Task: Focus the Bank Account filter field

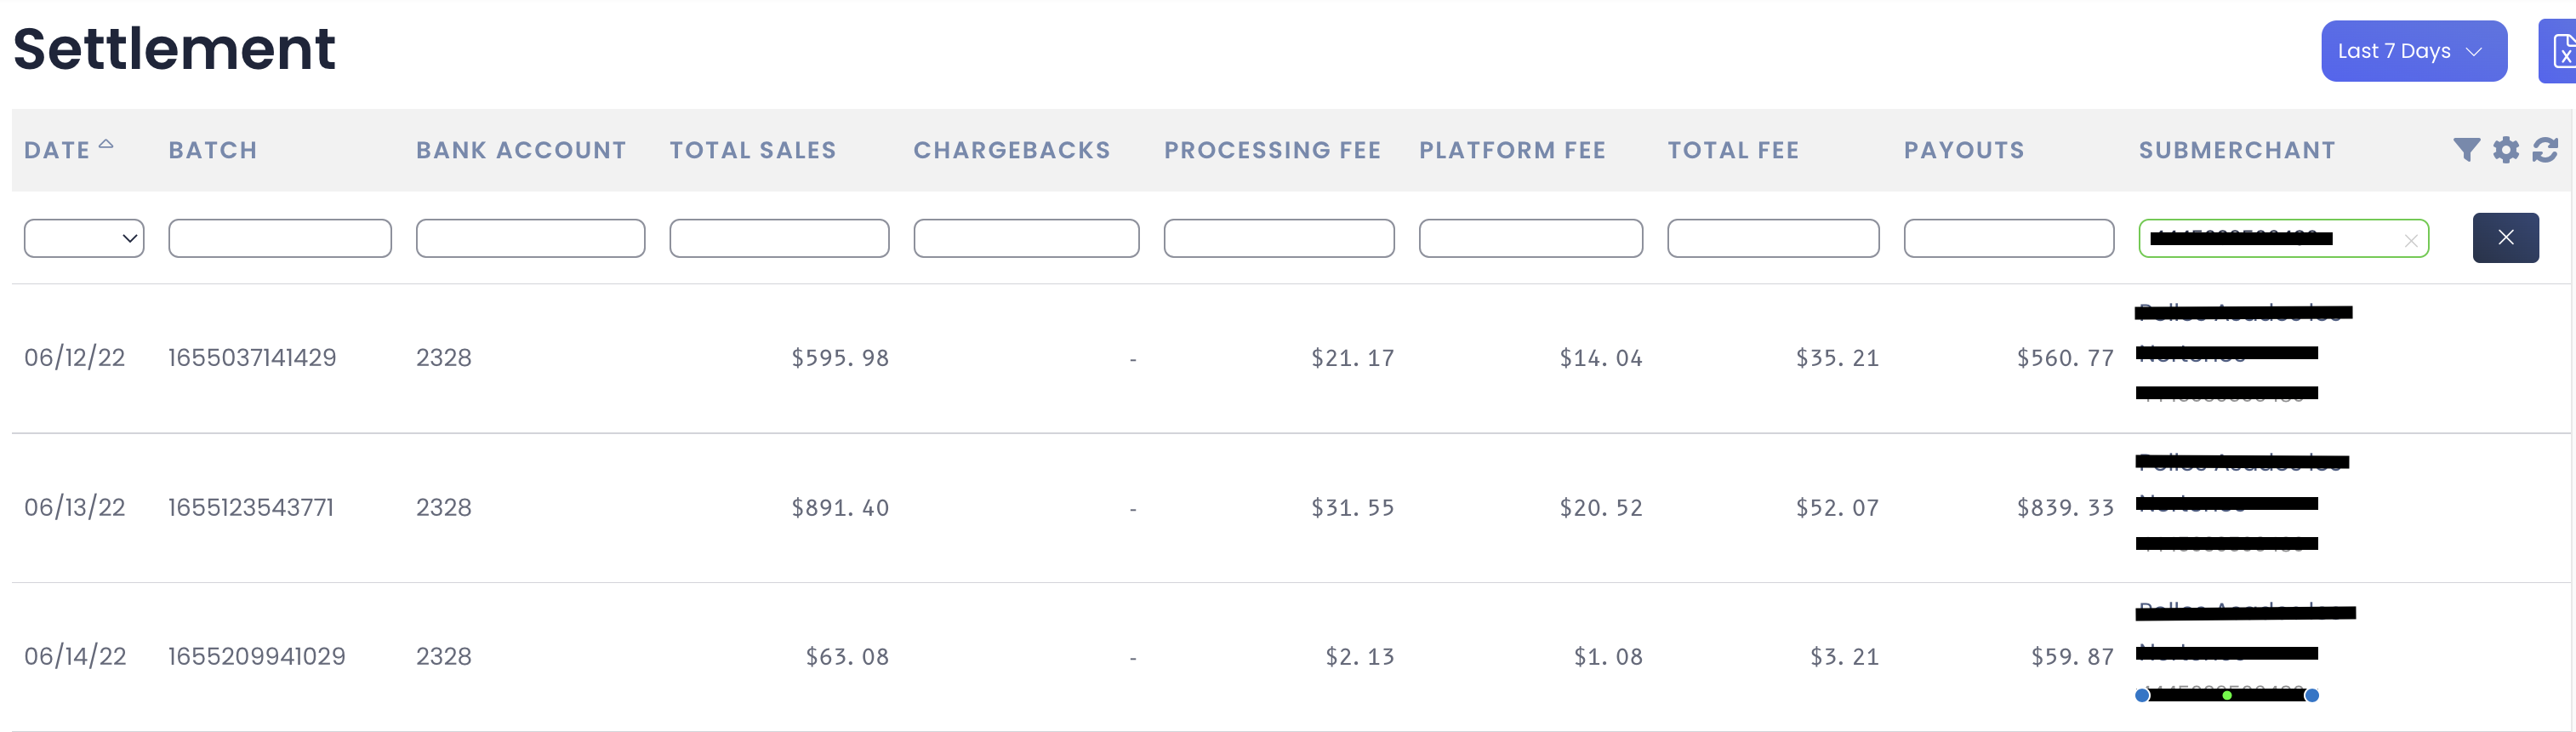Action: (x=530, y=238)
